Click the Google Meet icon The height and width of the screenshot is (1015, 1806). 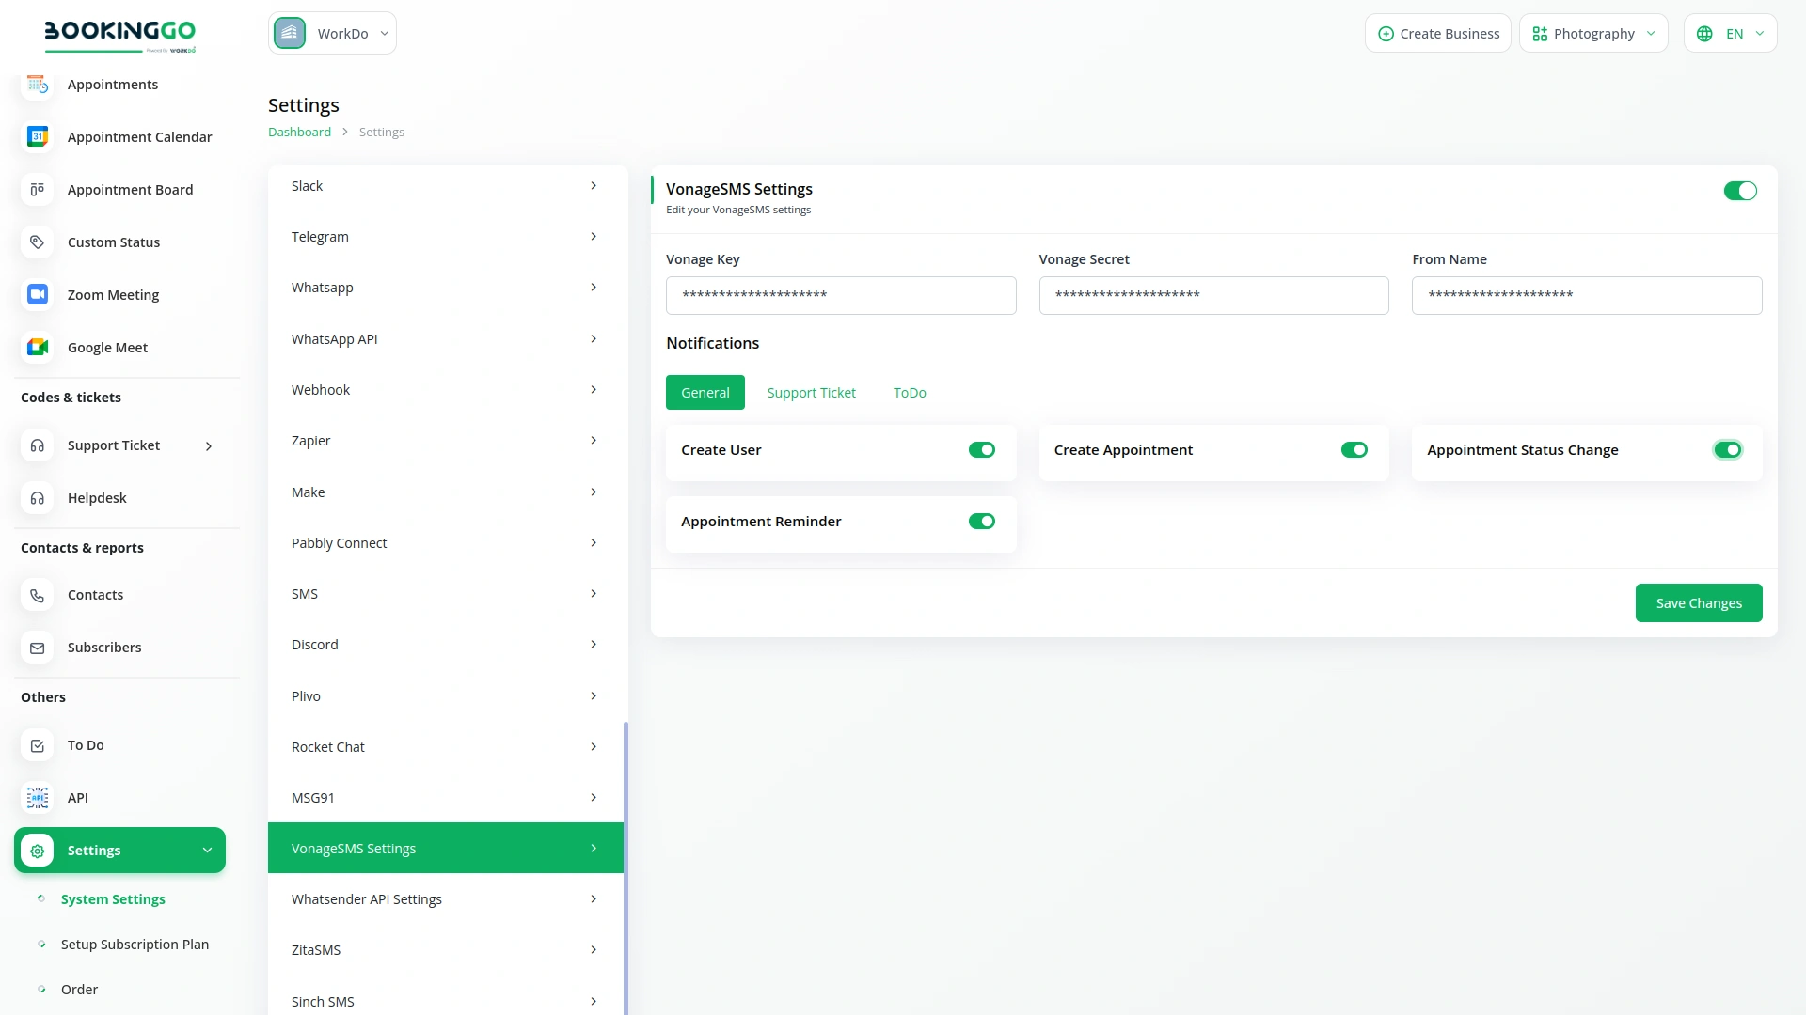click(x=38, y=348)
